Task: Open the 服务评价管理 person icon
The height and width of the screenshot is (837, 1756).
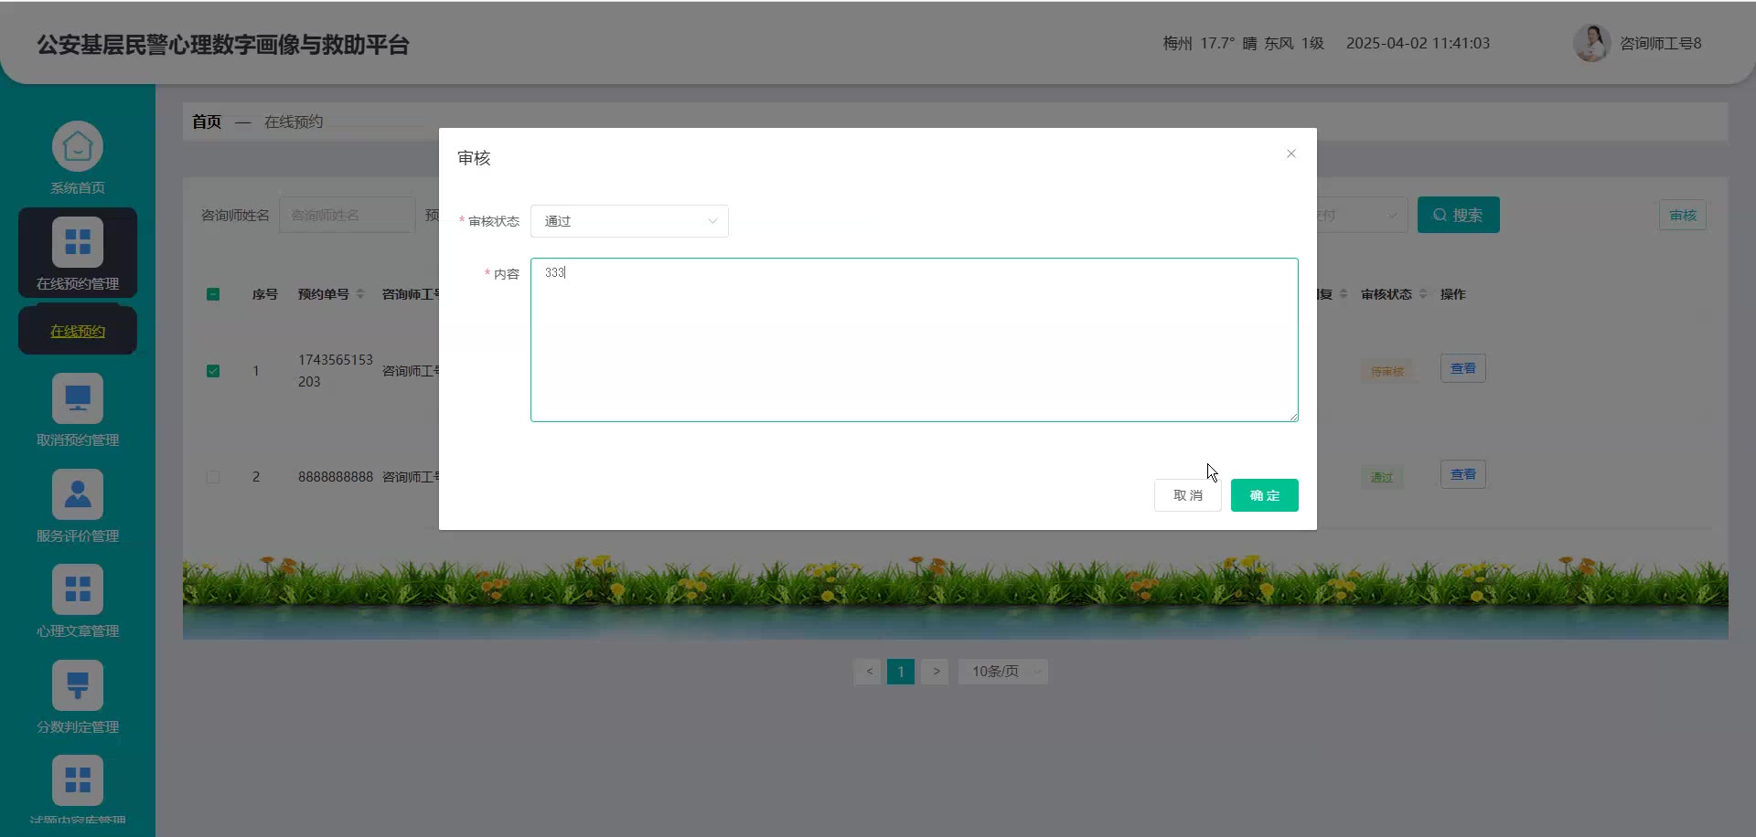Action: pos(78,494)
